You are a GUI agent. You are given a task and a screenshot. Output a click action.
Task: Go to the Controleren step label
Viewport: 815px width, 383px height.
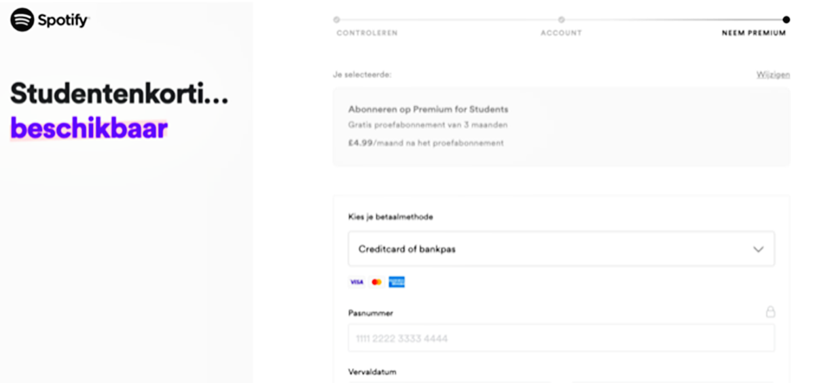[x=367, y=33]
